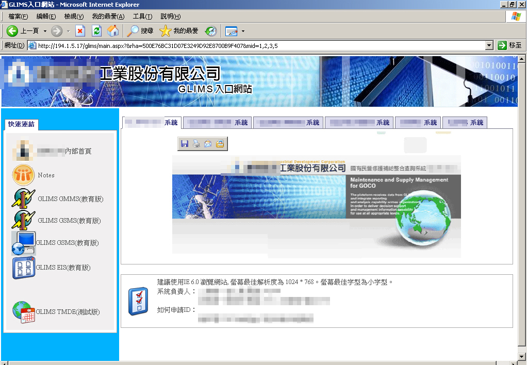Refresh the page with the toolbar button
The image size is (527, 365).
[96, 31]
